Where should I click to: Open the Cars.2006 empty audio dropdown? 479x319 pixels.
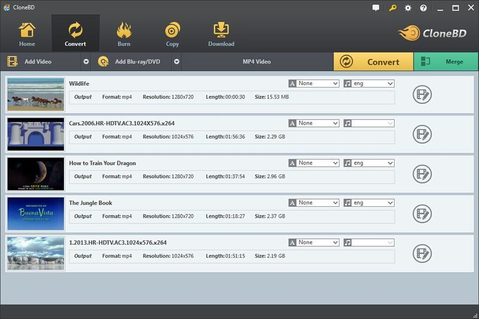click(372, 124)
